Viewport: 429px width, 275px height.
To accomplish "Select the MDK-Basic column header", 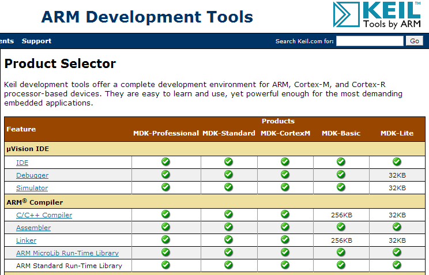I will [x=341, y=133].
